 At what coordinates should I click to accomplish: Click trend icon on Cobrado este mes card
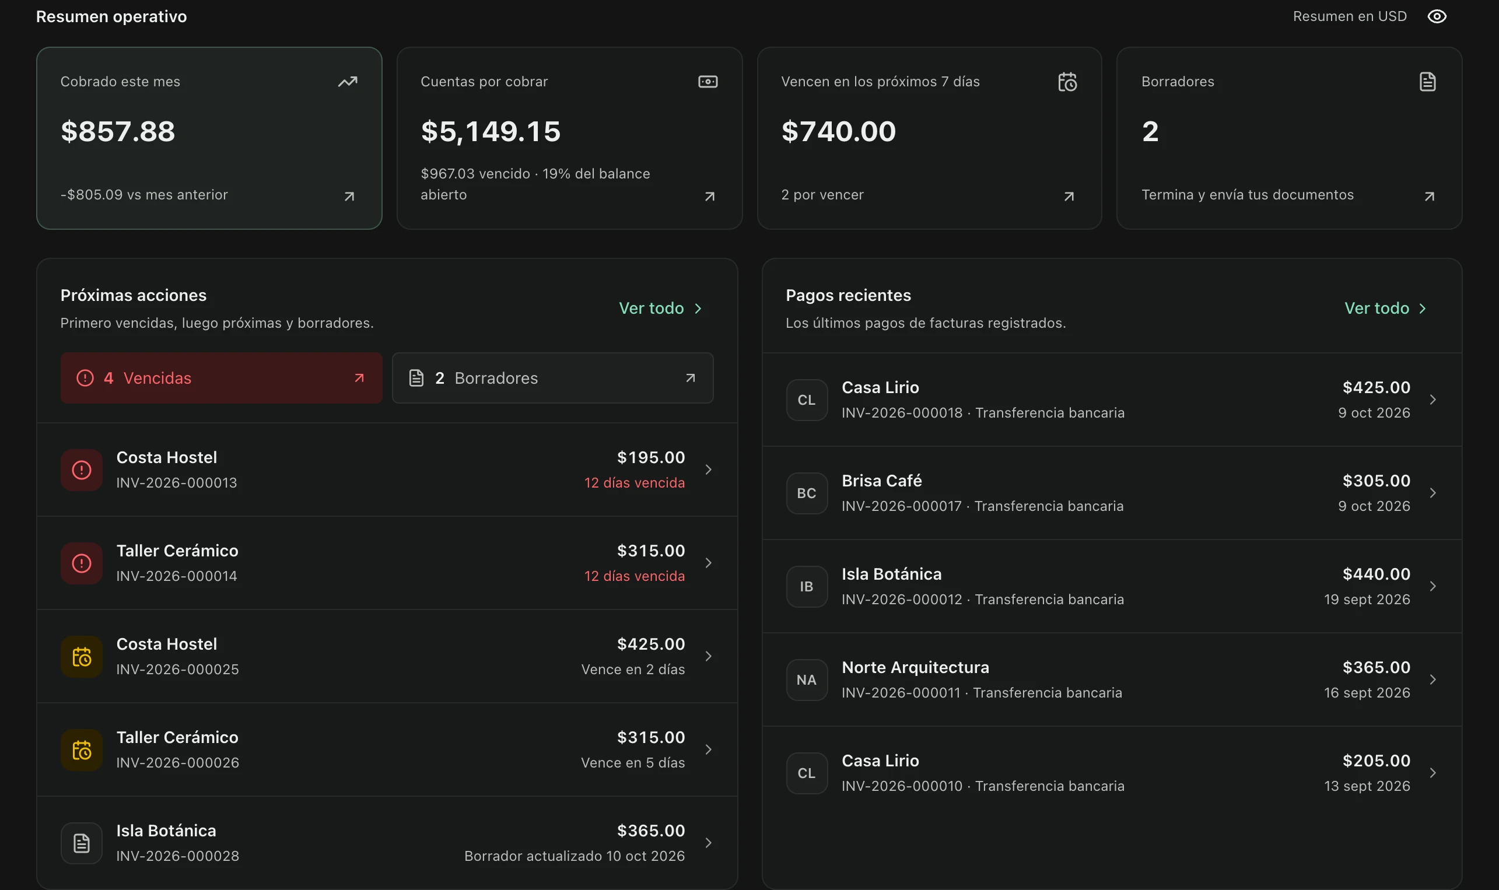pyautogui.click(x=348, y=82)
